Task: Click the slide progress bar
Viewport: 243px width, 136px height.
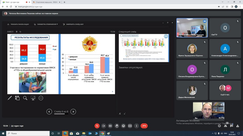Action: coord(61,114)
